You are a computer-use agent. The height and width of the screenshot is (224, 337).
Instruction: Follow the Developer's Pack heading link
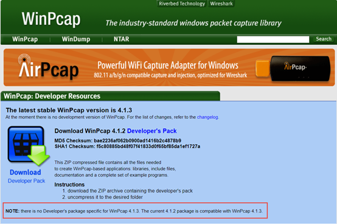click(x=151, y=131)
